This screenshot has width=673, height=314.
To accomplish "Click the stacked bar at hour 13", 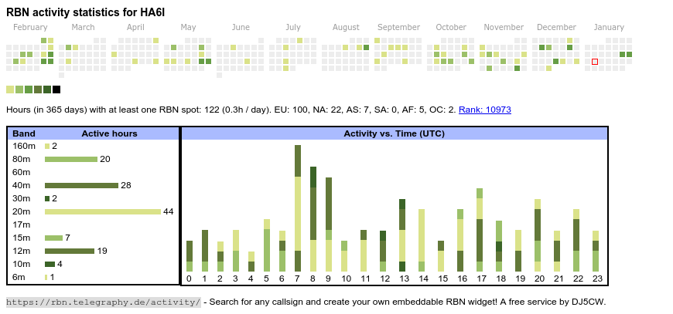I will tap(402, 235).
